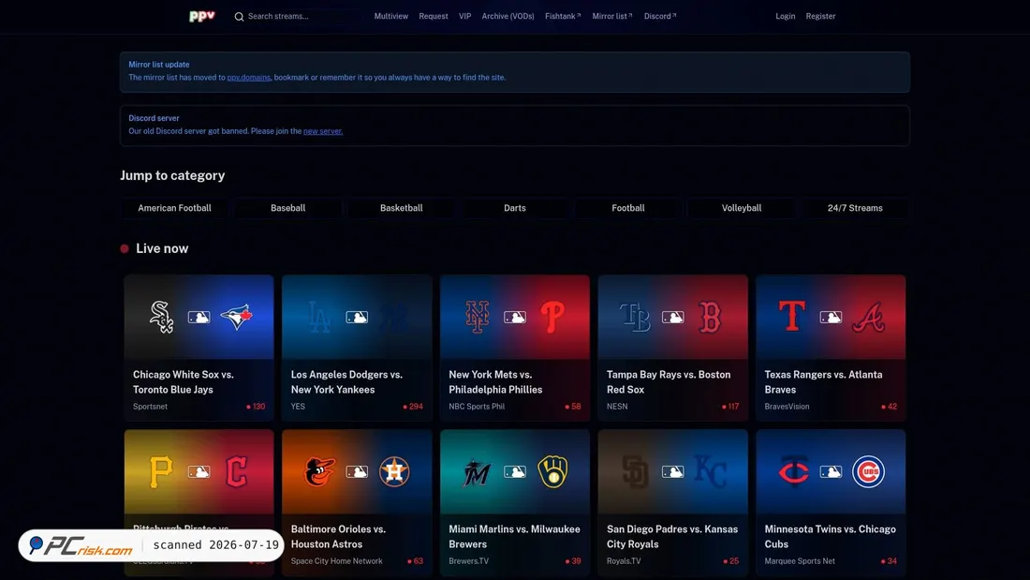Click the BravesVision channel label
Image resolution: width=1030 pixels, height=580 pixels.
(787, 407)
